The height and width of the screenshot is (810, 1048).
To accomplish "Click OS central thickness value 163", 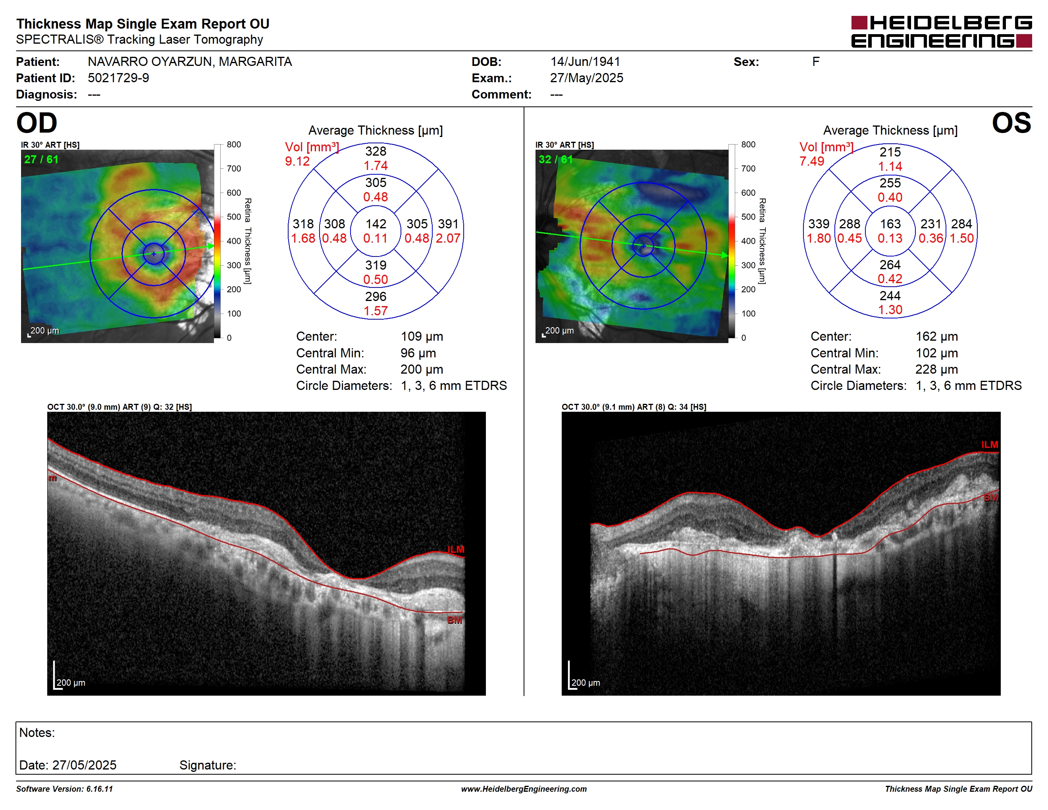I will [890, 224].
